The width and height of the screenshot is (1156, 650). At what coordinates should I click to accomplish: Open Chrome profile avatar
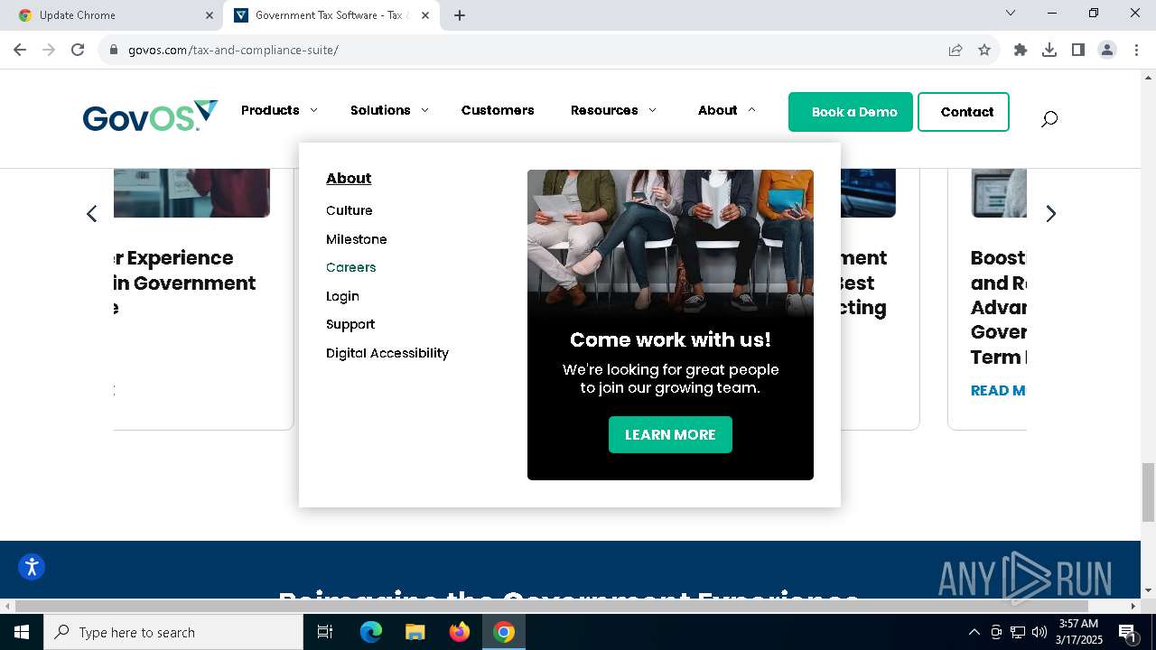point(1107,50)
